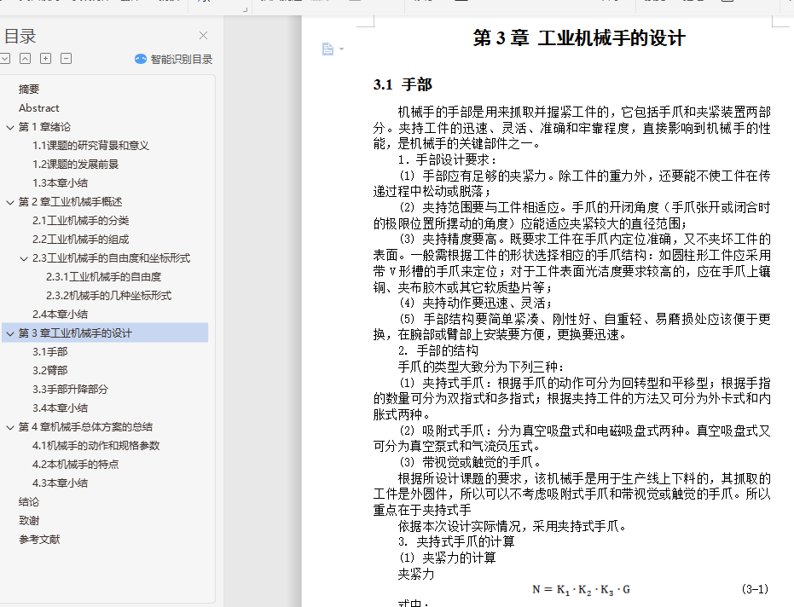Click the up-arrow box icon under 目录
This screenshot has width=794, height=607.
tap(25, 59)
